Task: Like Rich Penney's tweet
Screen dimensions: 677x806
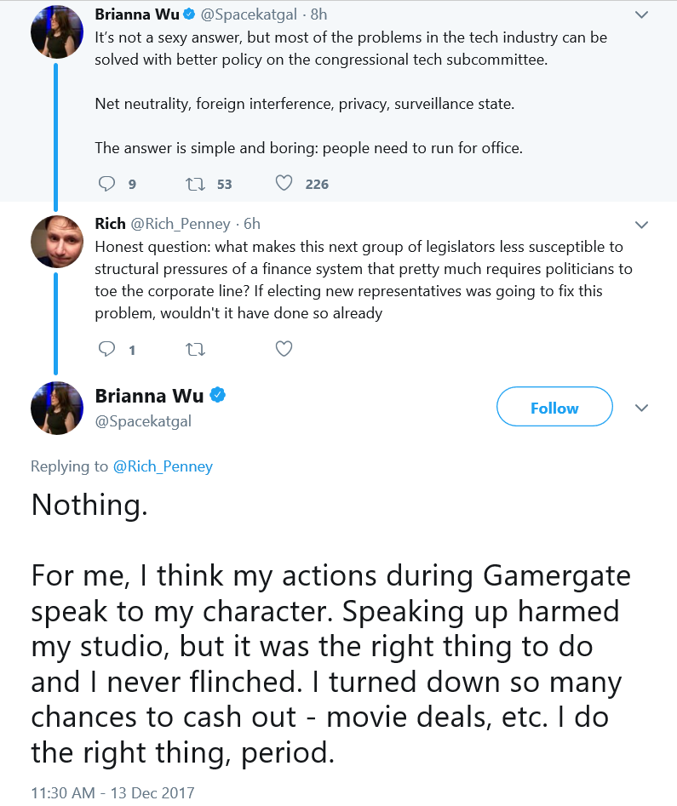Action: (284, 349)
